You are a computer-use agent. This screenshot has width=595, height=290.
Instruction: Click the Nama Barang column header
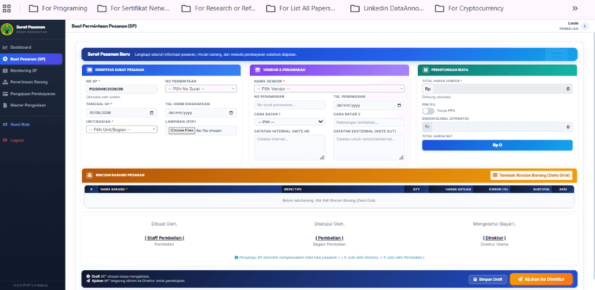113,189
